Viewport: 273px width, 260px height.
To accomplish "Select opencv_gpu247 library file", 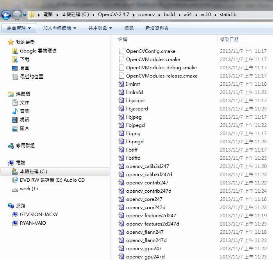I will (x=144, y=249).
